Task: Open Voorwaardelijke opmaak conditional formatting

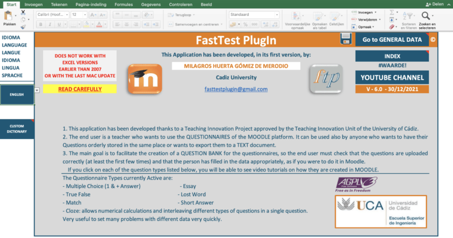Action: coord(297,19)
